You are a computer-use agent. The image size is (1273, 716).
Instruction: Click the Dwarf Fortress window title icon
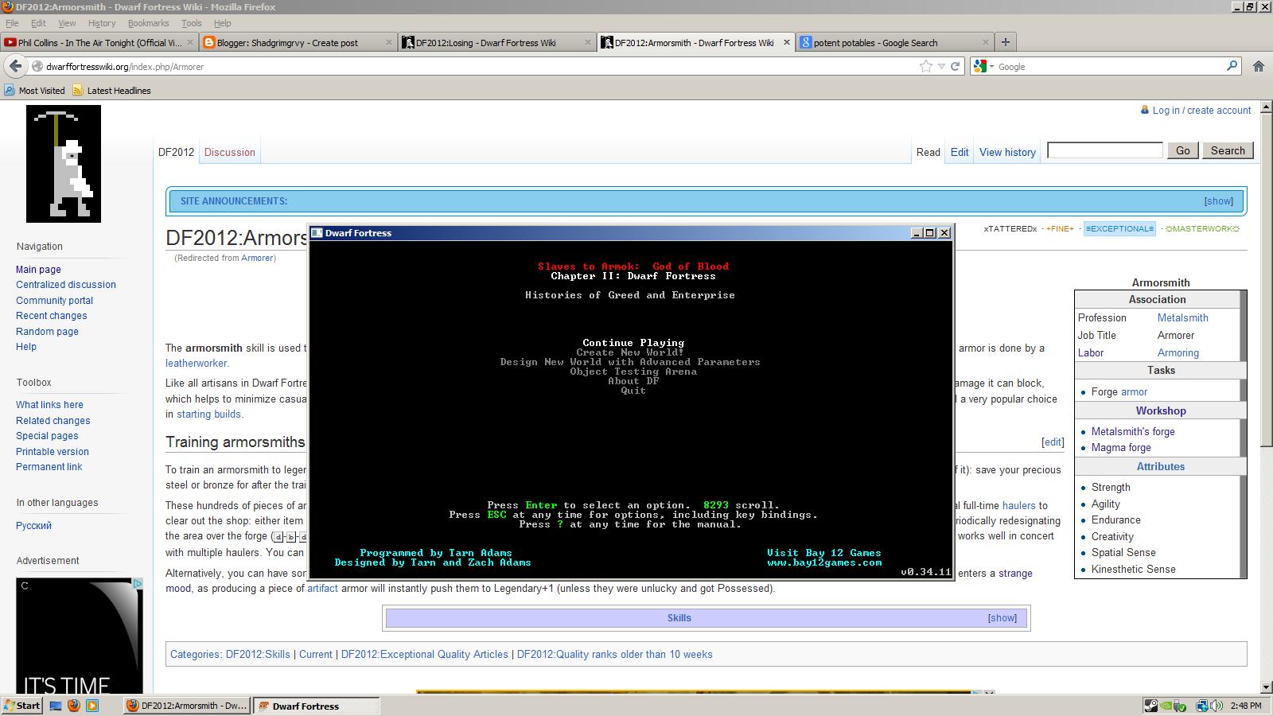point(317,233)
